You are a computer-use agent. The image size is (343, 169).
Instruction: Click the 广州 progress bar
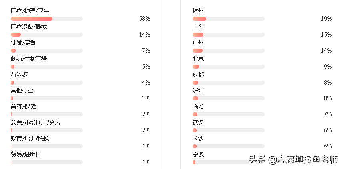point(229,51)
